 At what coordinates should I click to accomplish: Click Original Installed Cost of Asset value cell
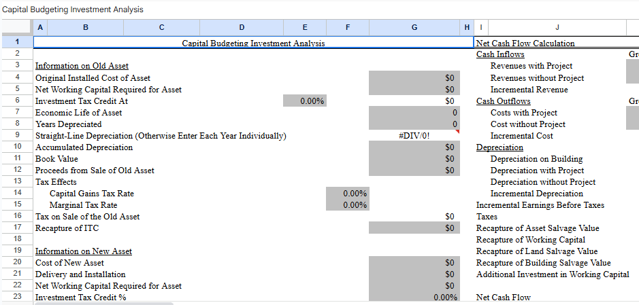tap(414, 78)
